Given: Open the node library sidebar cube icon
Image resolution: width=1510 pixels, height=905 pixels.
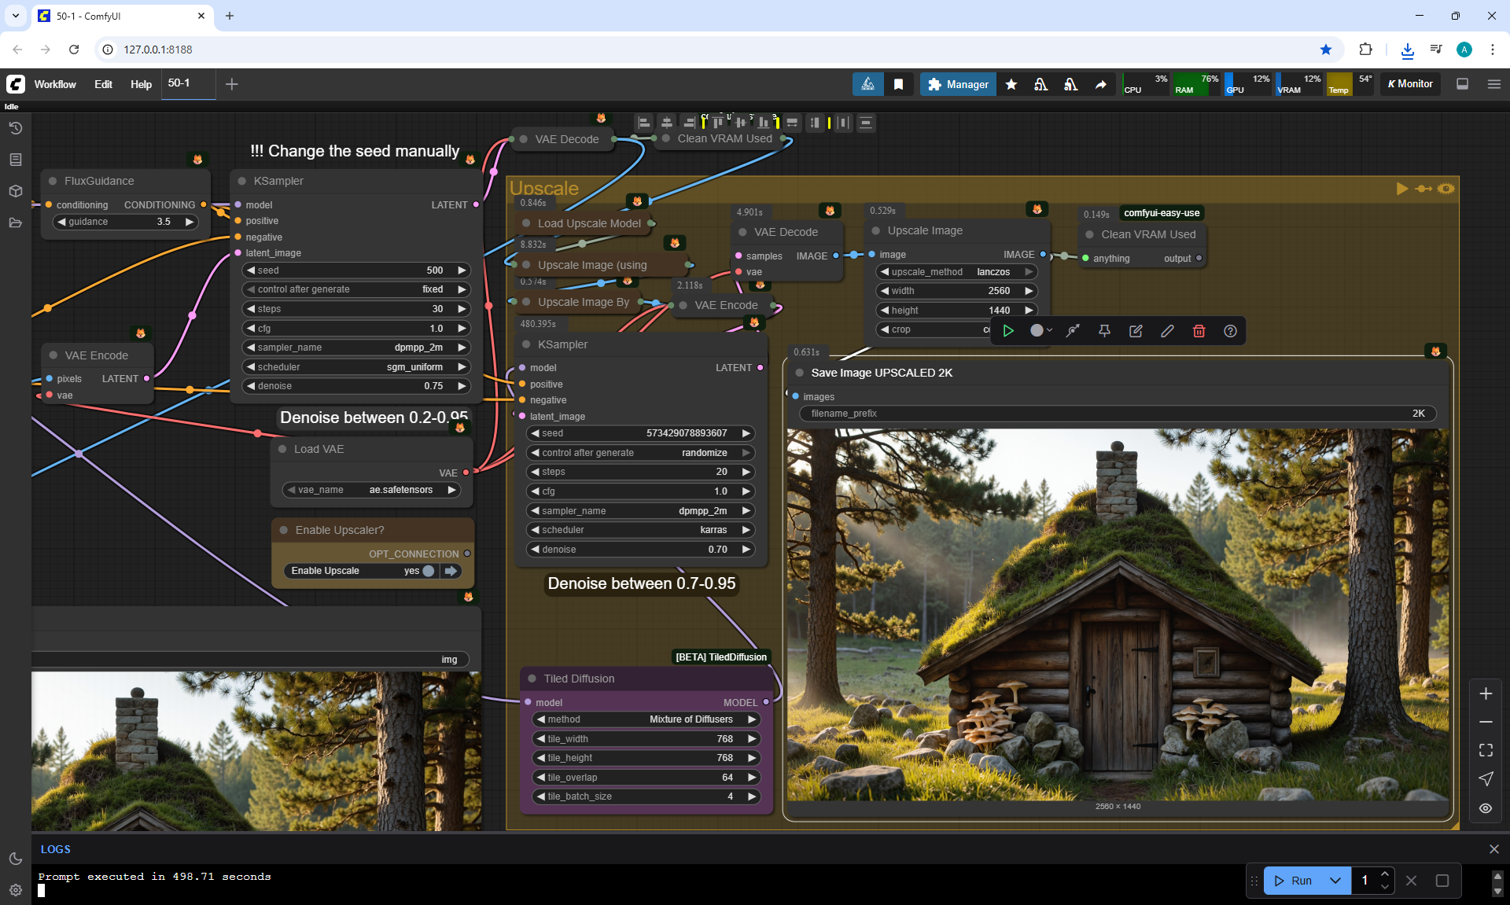Looking at the screenshot, I should click(x=15, y=191).
